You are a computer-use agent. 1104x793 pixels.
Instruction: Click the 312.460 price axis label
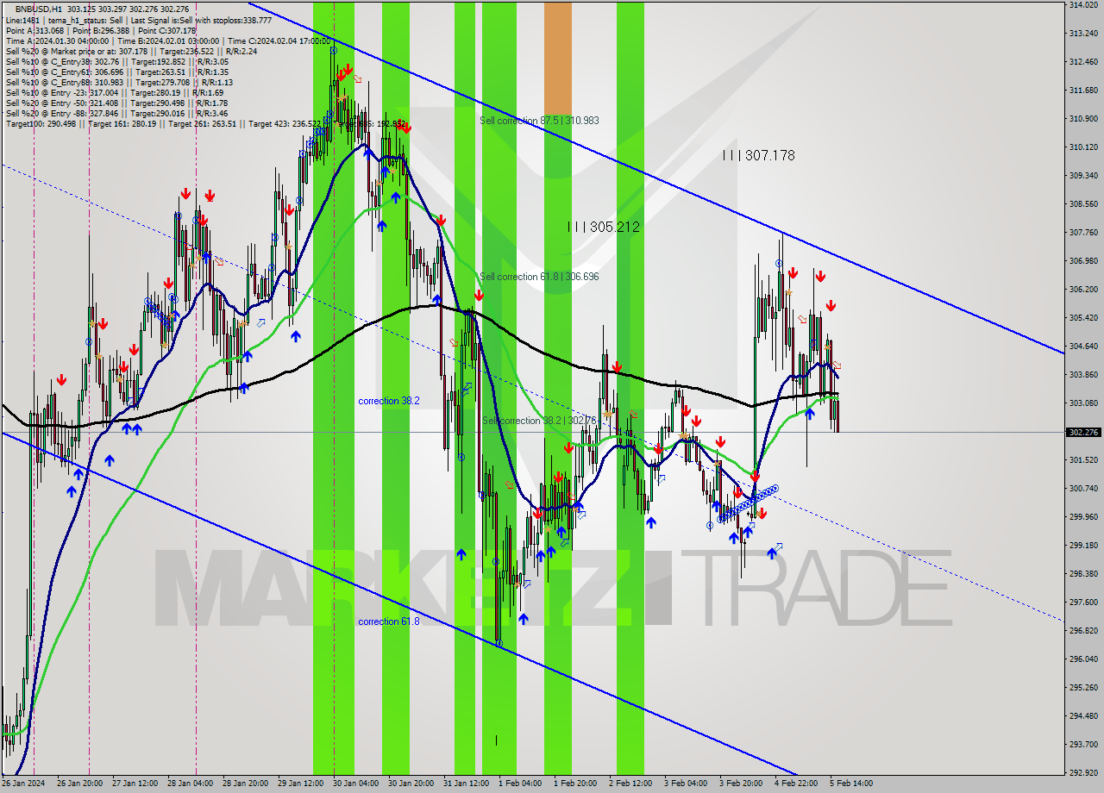point(1082,62)
